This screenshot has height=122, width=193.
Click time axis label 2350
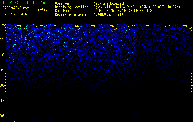(187, 26)
